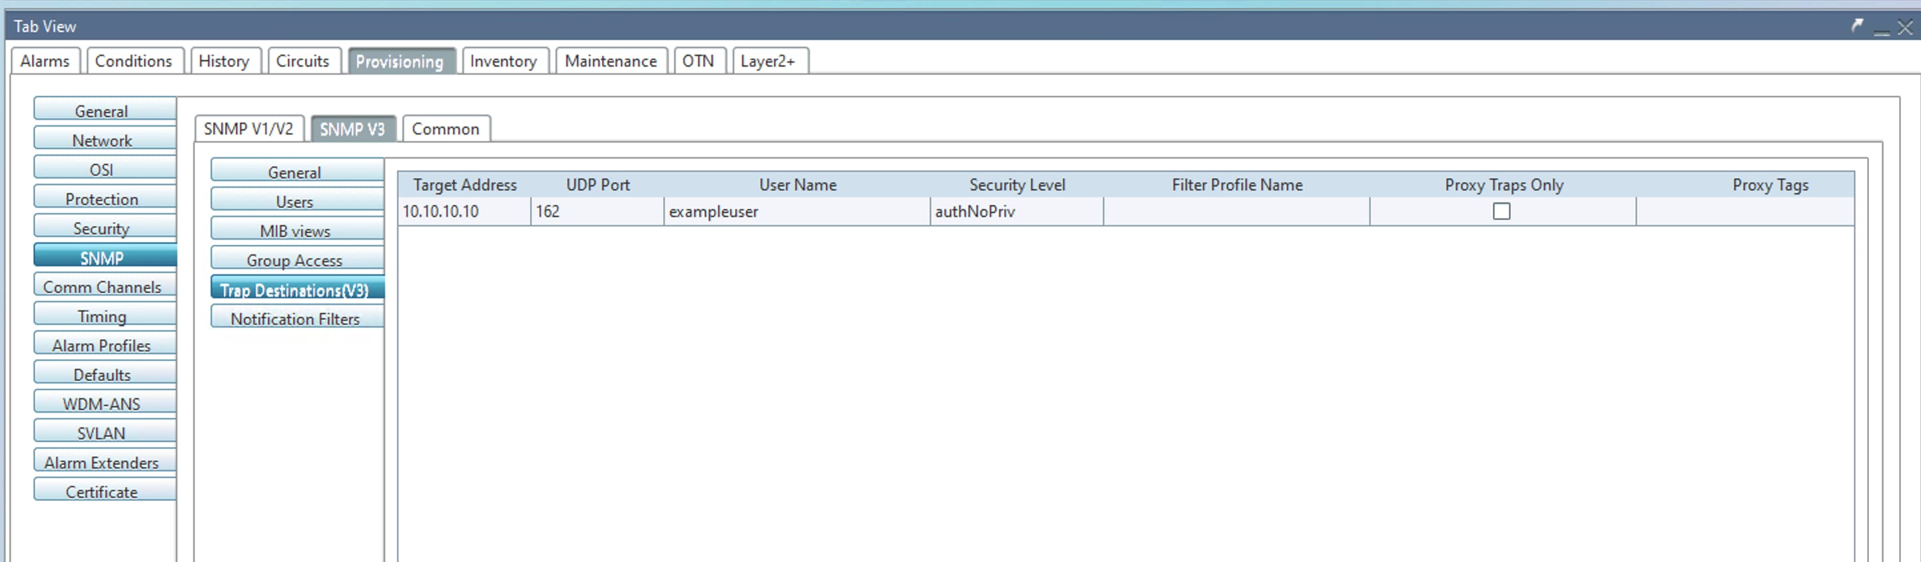Select the authNoPriv security level cell
Viewport: 1921px width, 562px height.
(x=1016, y=212)
